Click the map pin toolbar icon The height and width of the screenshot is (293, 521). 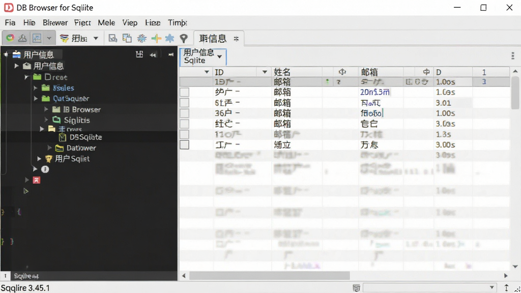point(184,38)
